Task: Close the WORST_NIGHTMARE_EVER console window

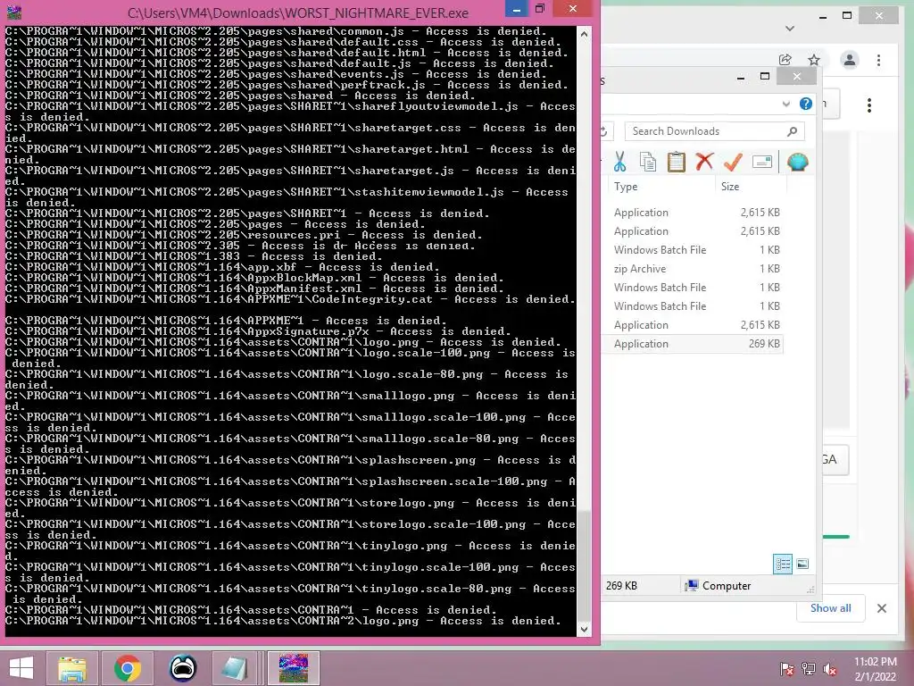Action: (x=573, y=9)
